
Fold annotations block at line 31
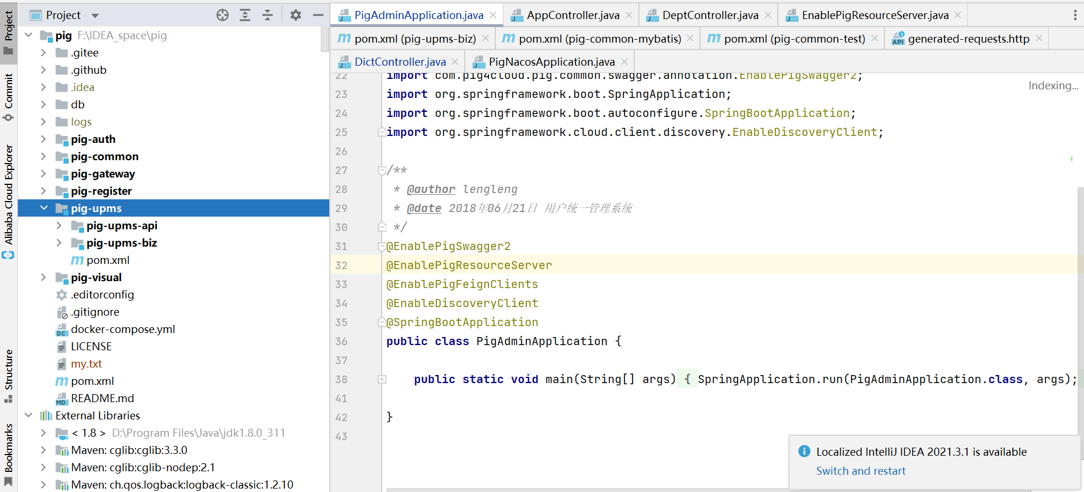[382, 246]
